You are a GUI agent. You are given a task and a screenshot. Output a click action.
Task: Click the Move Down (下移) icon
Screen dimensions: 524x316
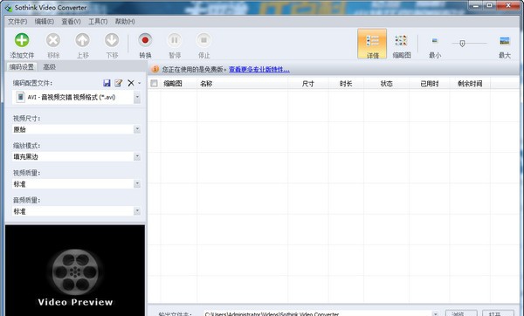(x=112, y=40)
